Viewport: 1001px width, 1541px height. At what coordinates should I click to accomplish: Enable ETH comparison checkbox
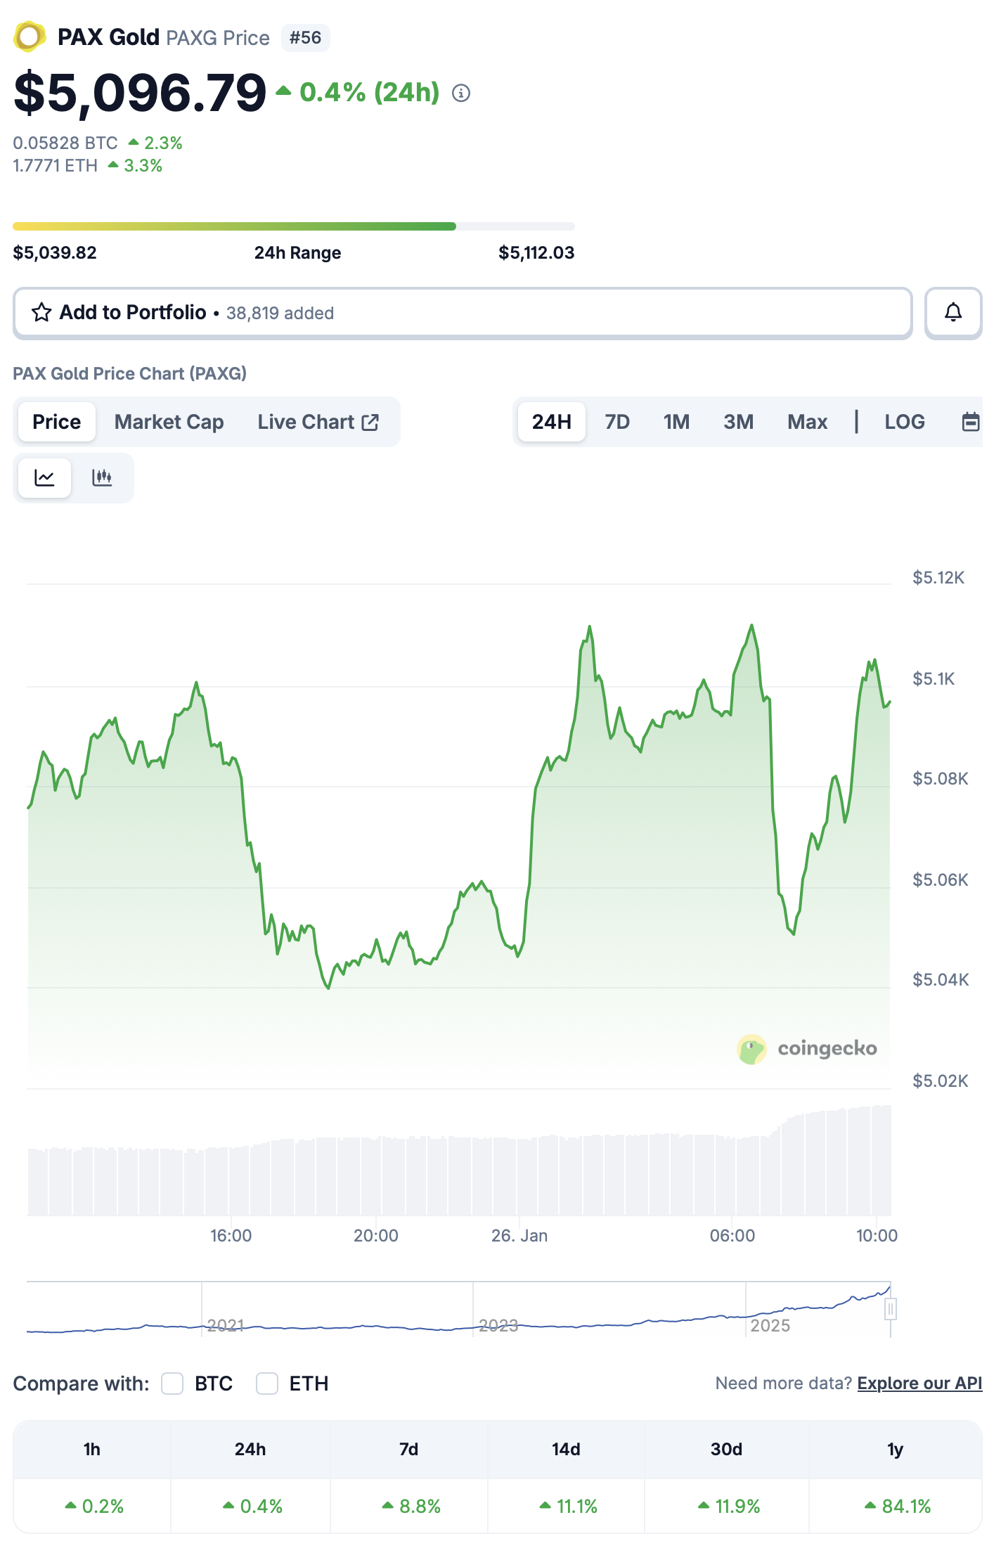click(x=267, y=1384)
